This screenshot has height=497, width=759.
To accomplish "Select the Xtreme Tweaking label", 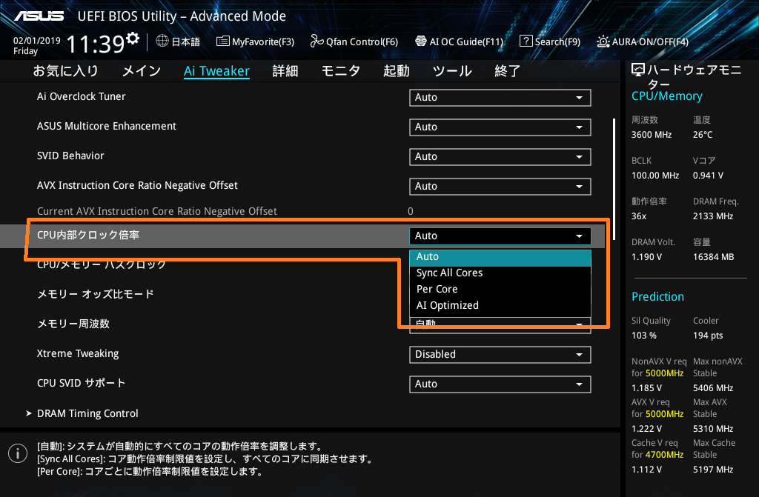I will coord(78,354).
